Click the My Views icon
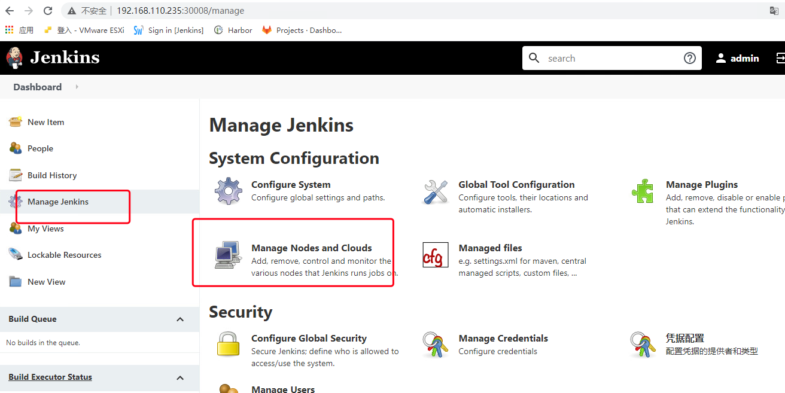 16,229
